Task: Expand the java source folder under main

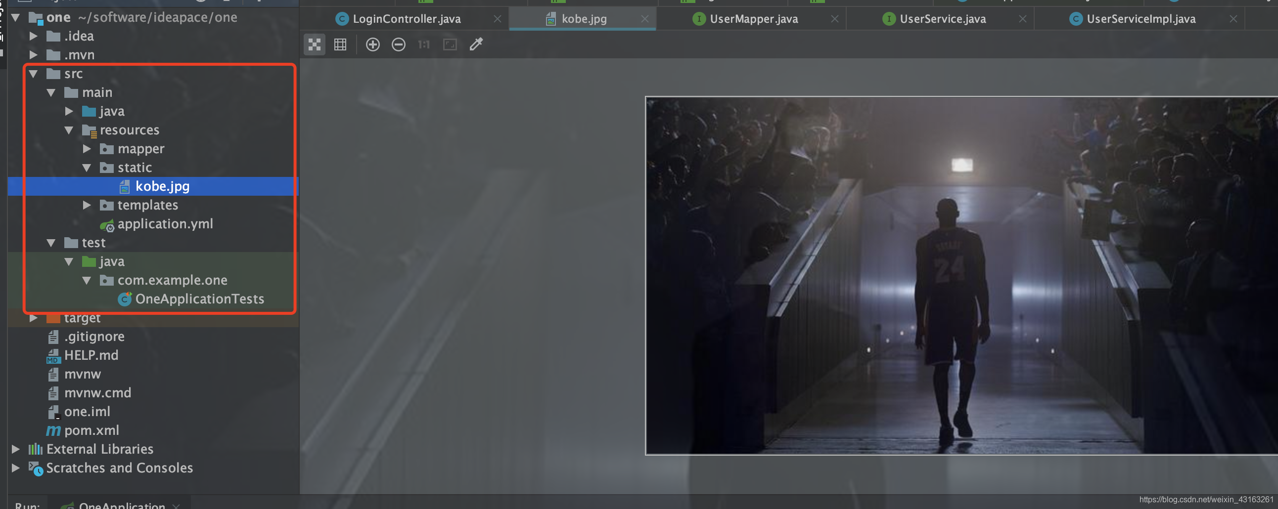Action: (69, 112)
